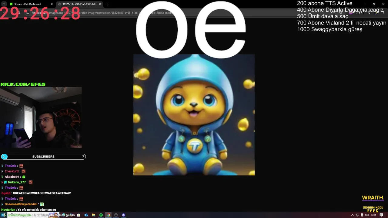
Task: Open the purple browser extension icon
Action: 351,13
